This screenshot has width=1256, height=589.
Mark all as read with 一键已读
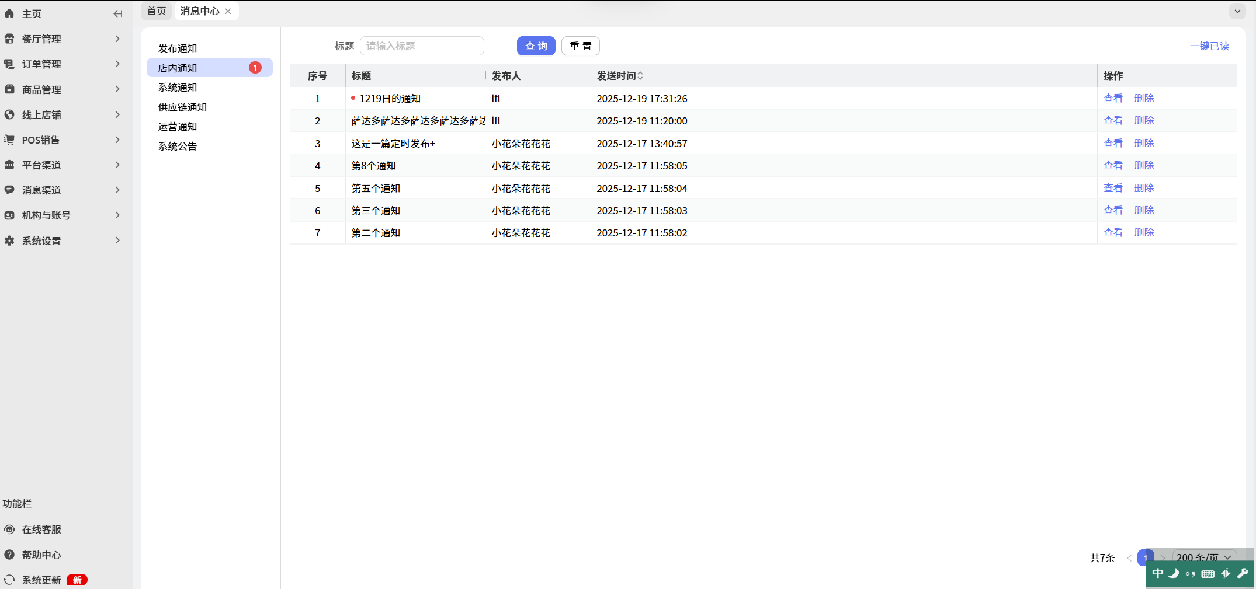coord(1209,46)
